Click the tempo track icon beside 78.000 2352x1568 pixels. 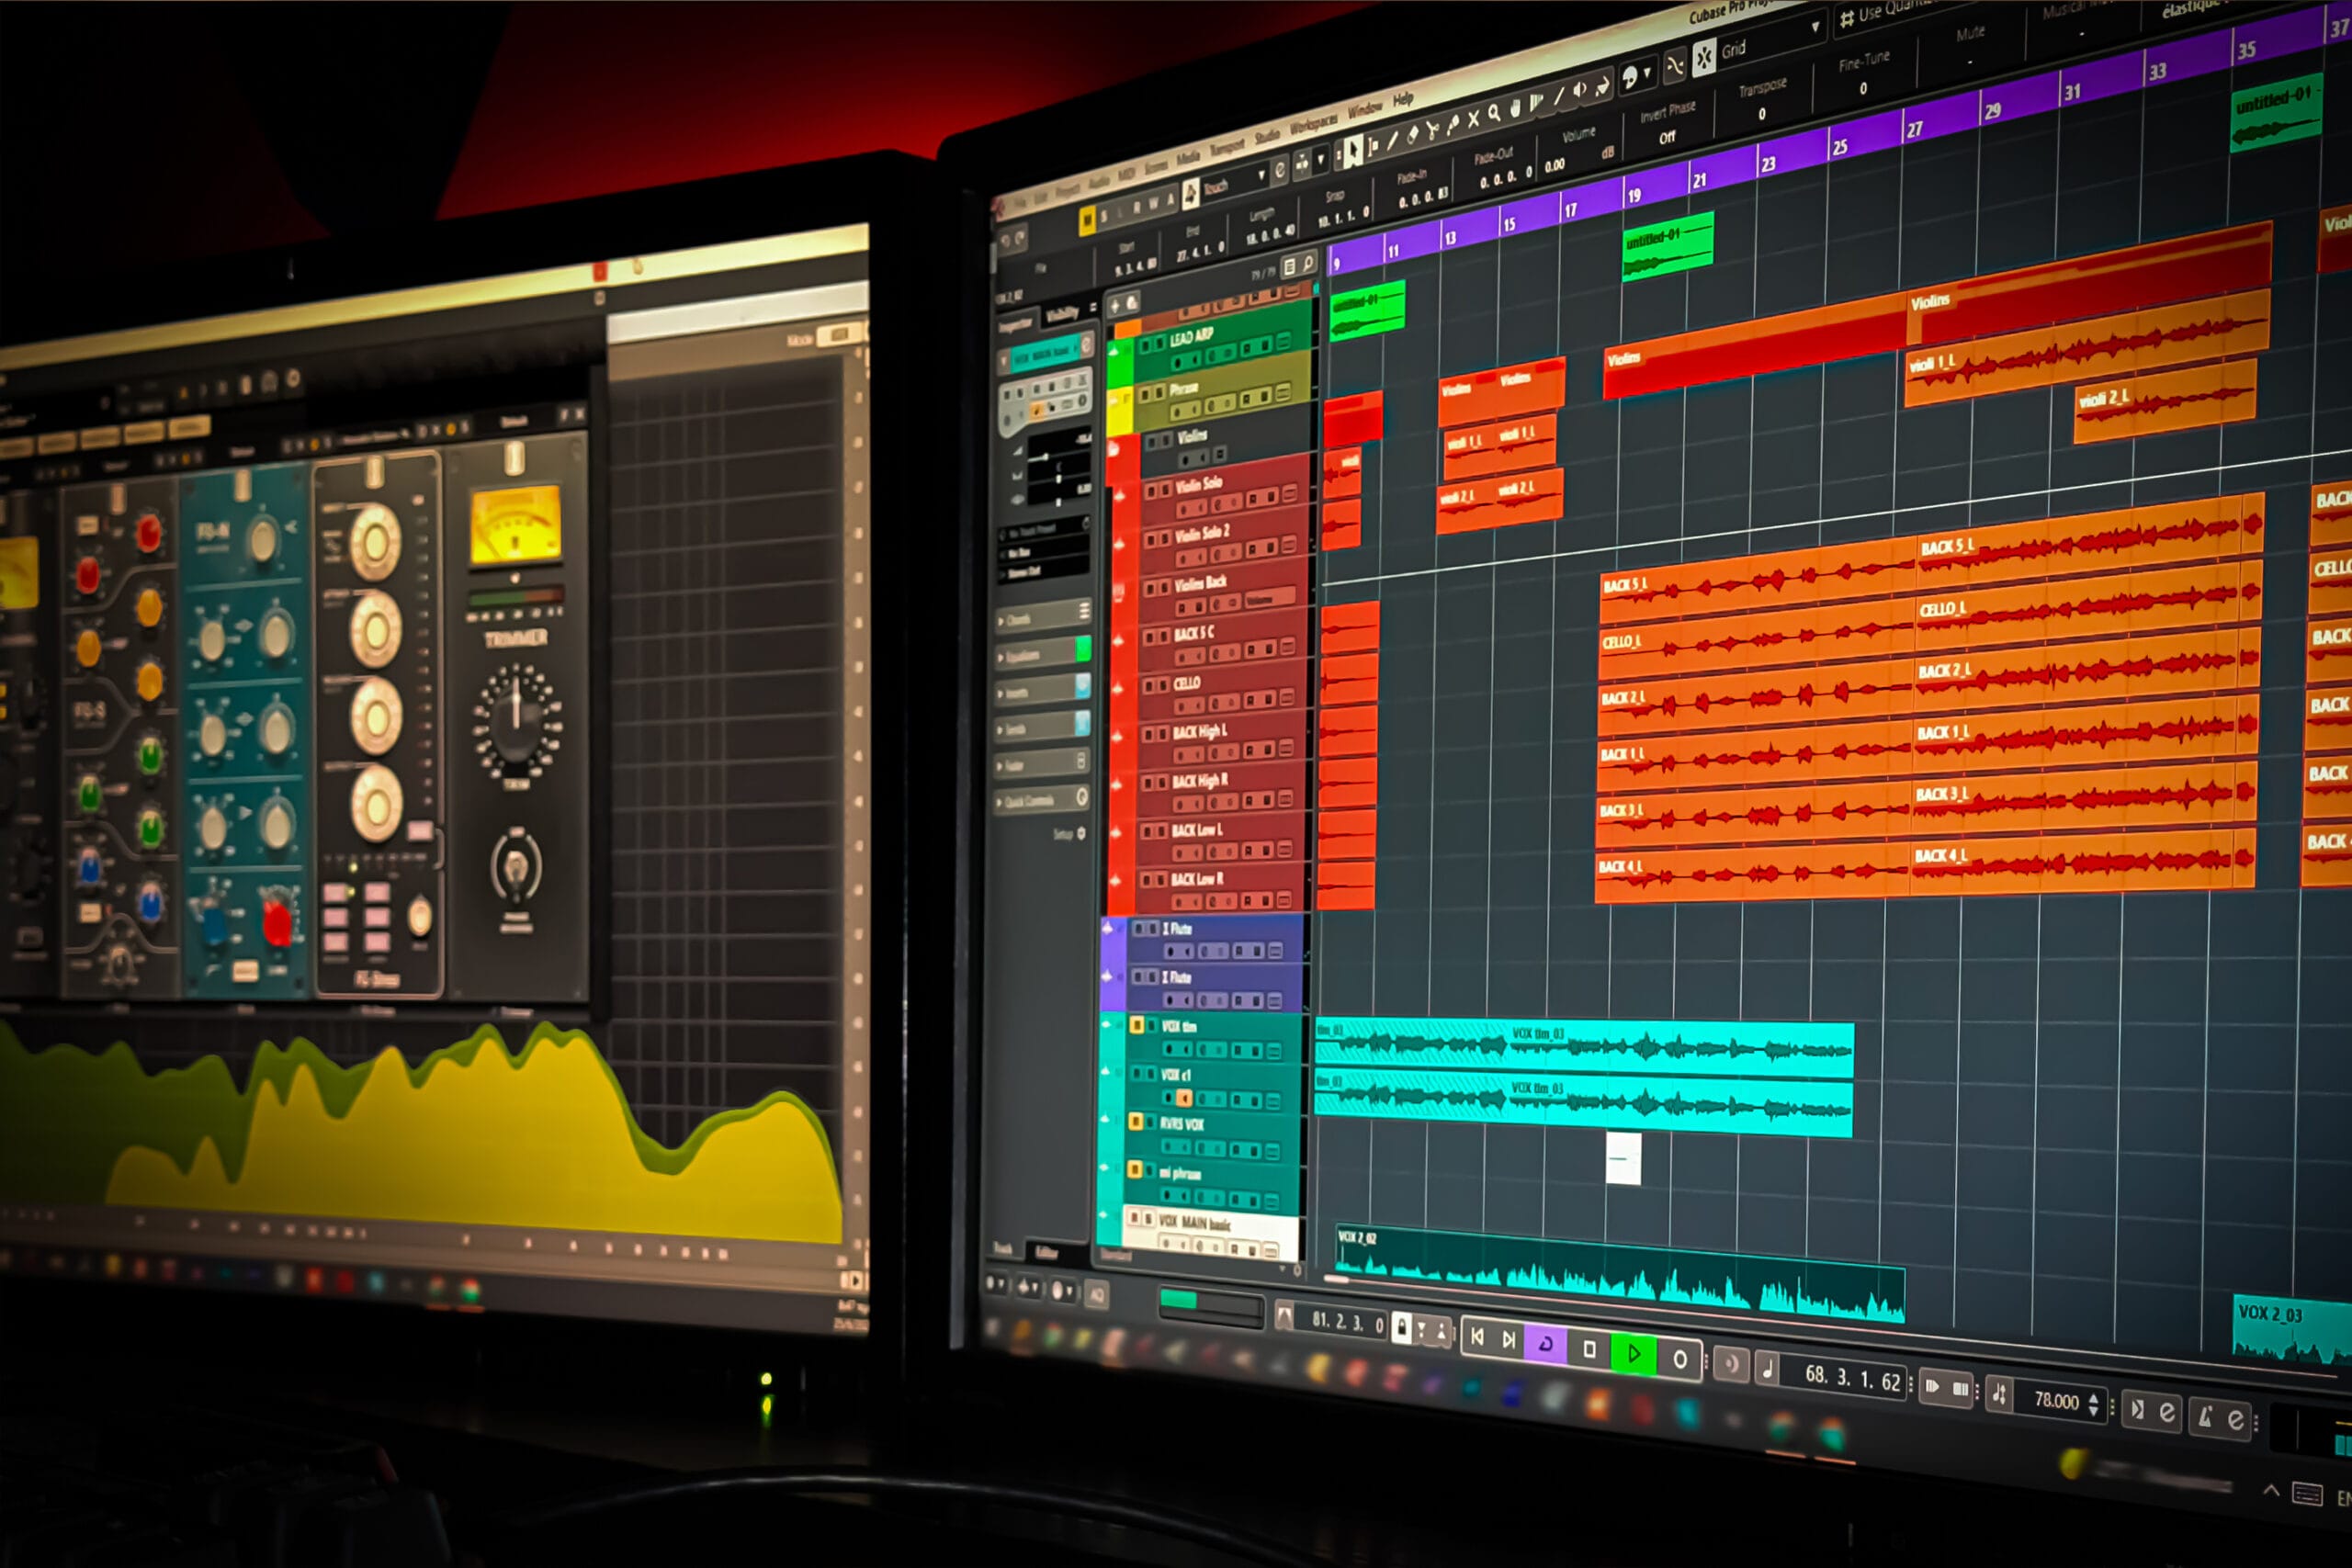[1999, 1393]
